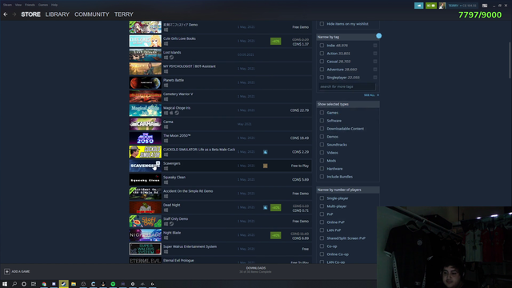
Task: Open the green inbox notifications button
Action: 430,6
